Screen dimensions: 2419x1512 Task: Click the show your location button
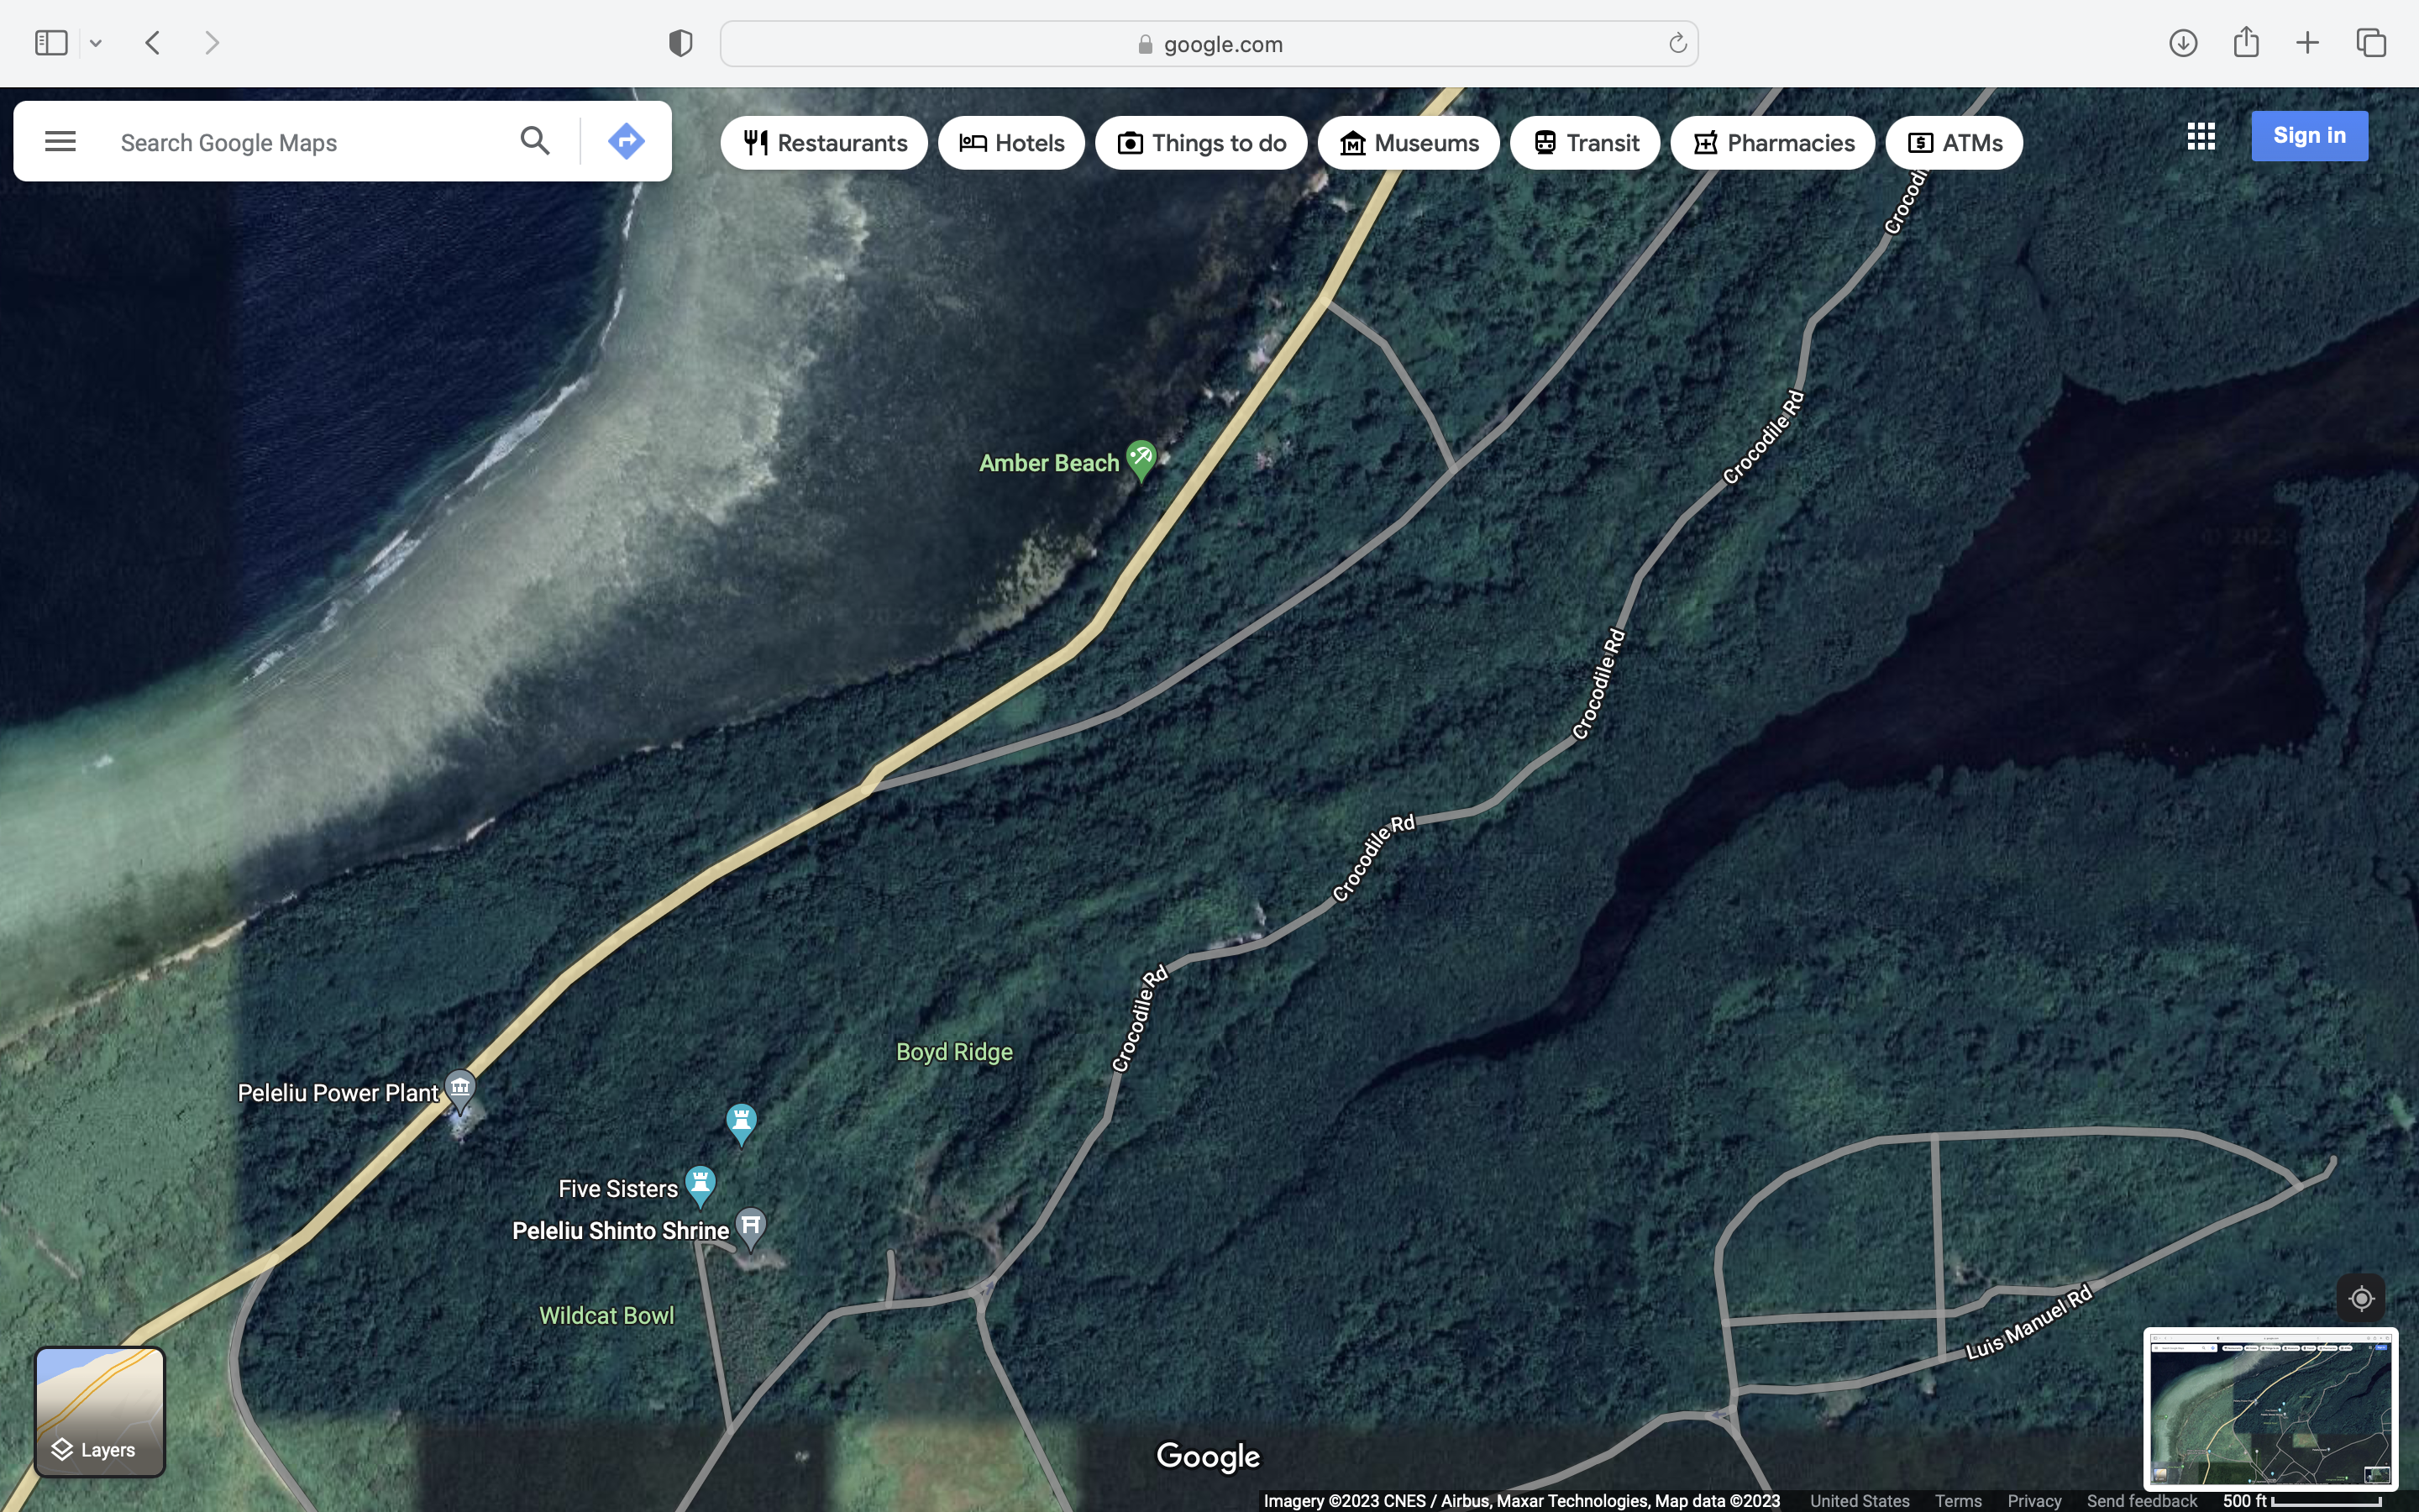pos(2361,1298)
